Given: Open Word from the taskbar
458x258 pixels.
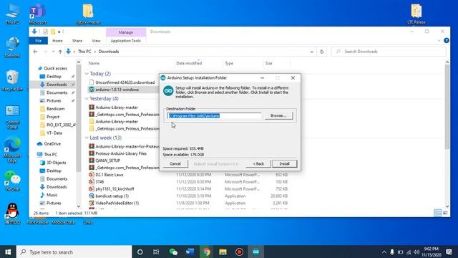Looking at the screenshot, I should click(x=190, y=252).
